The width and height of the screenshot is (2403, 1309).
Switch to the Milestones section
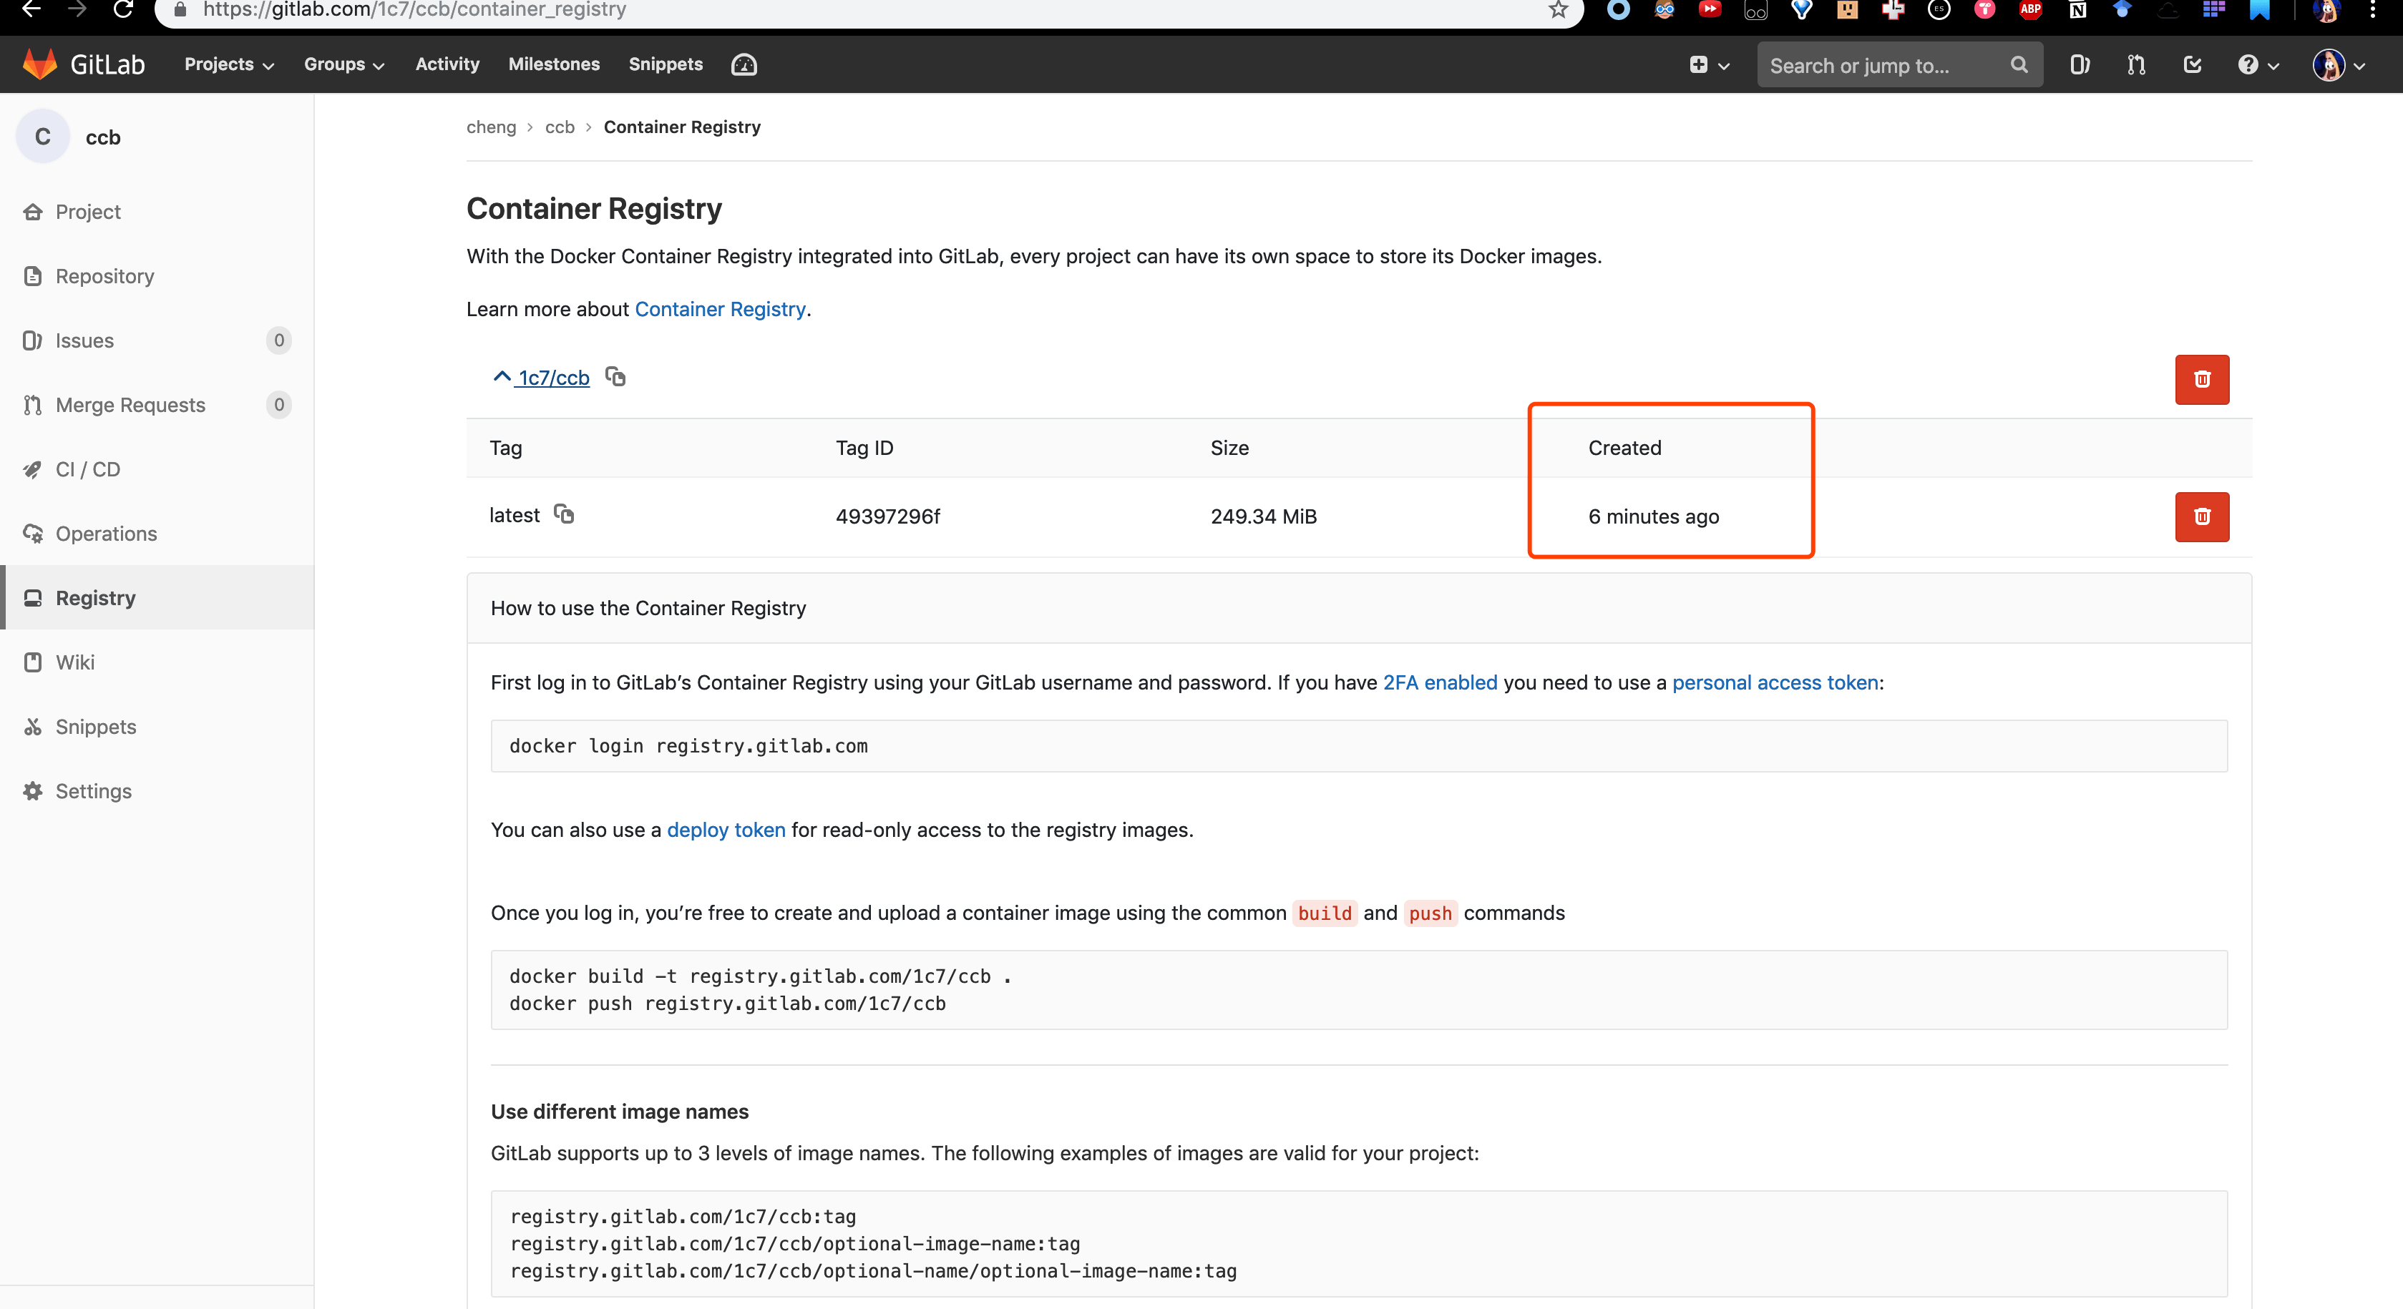554,64
